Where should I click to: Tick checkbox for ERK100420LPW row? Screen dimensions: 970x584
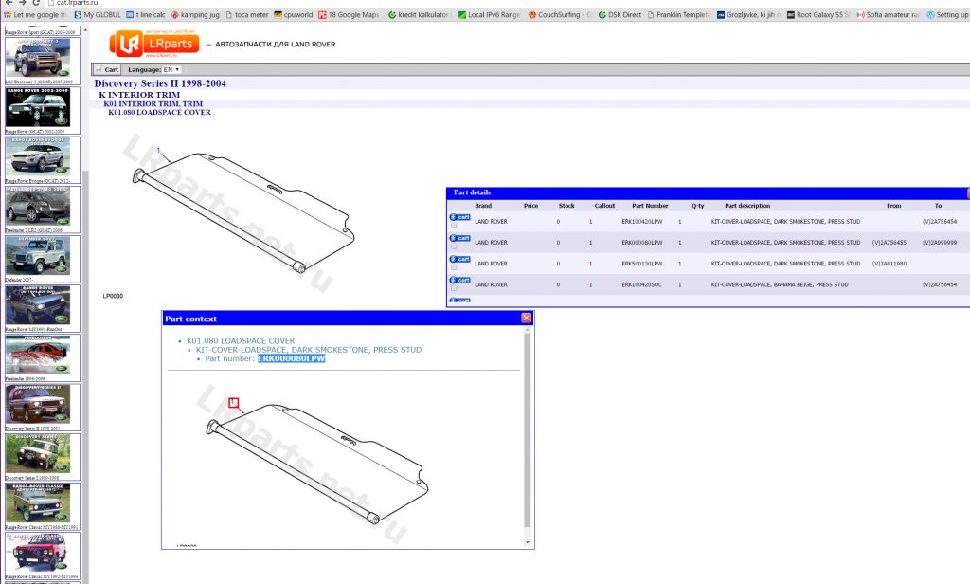[x=454, y=226]
